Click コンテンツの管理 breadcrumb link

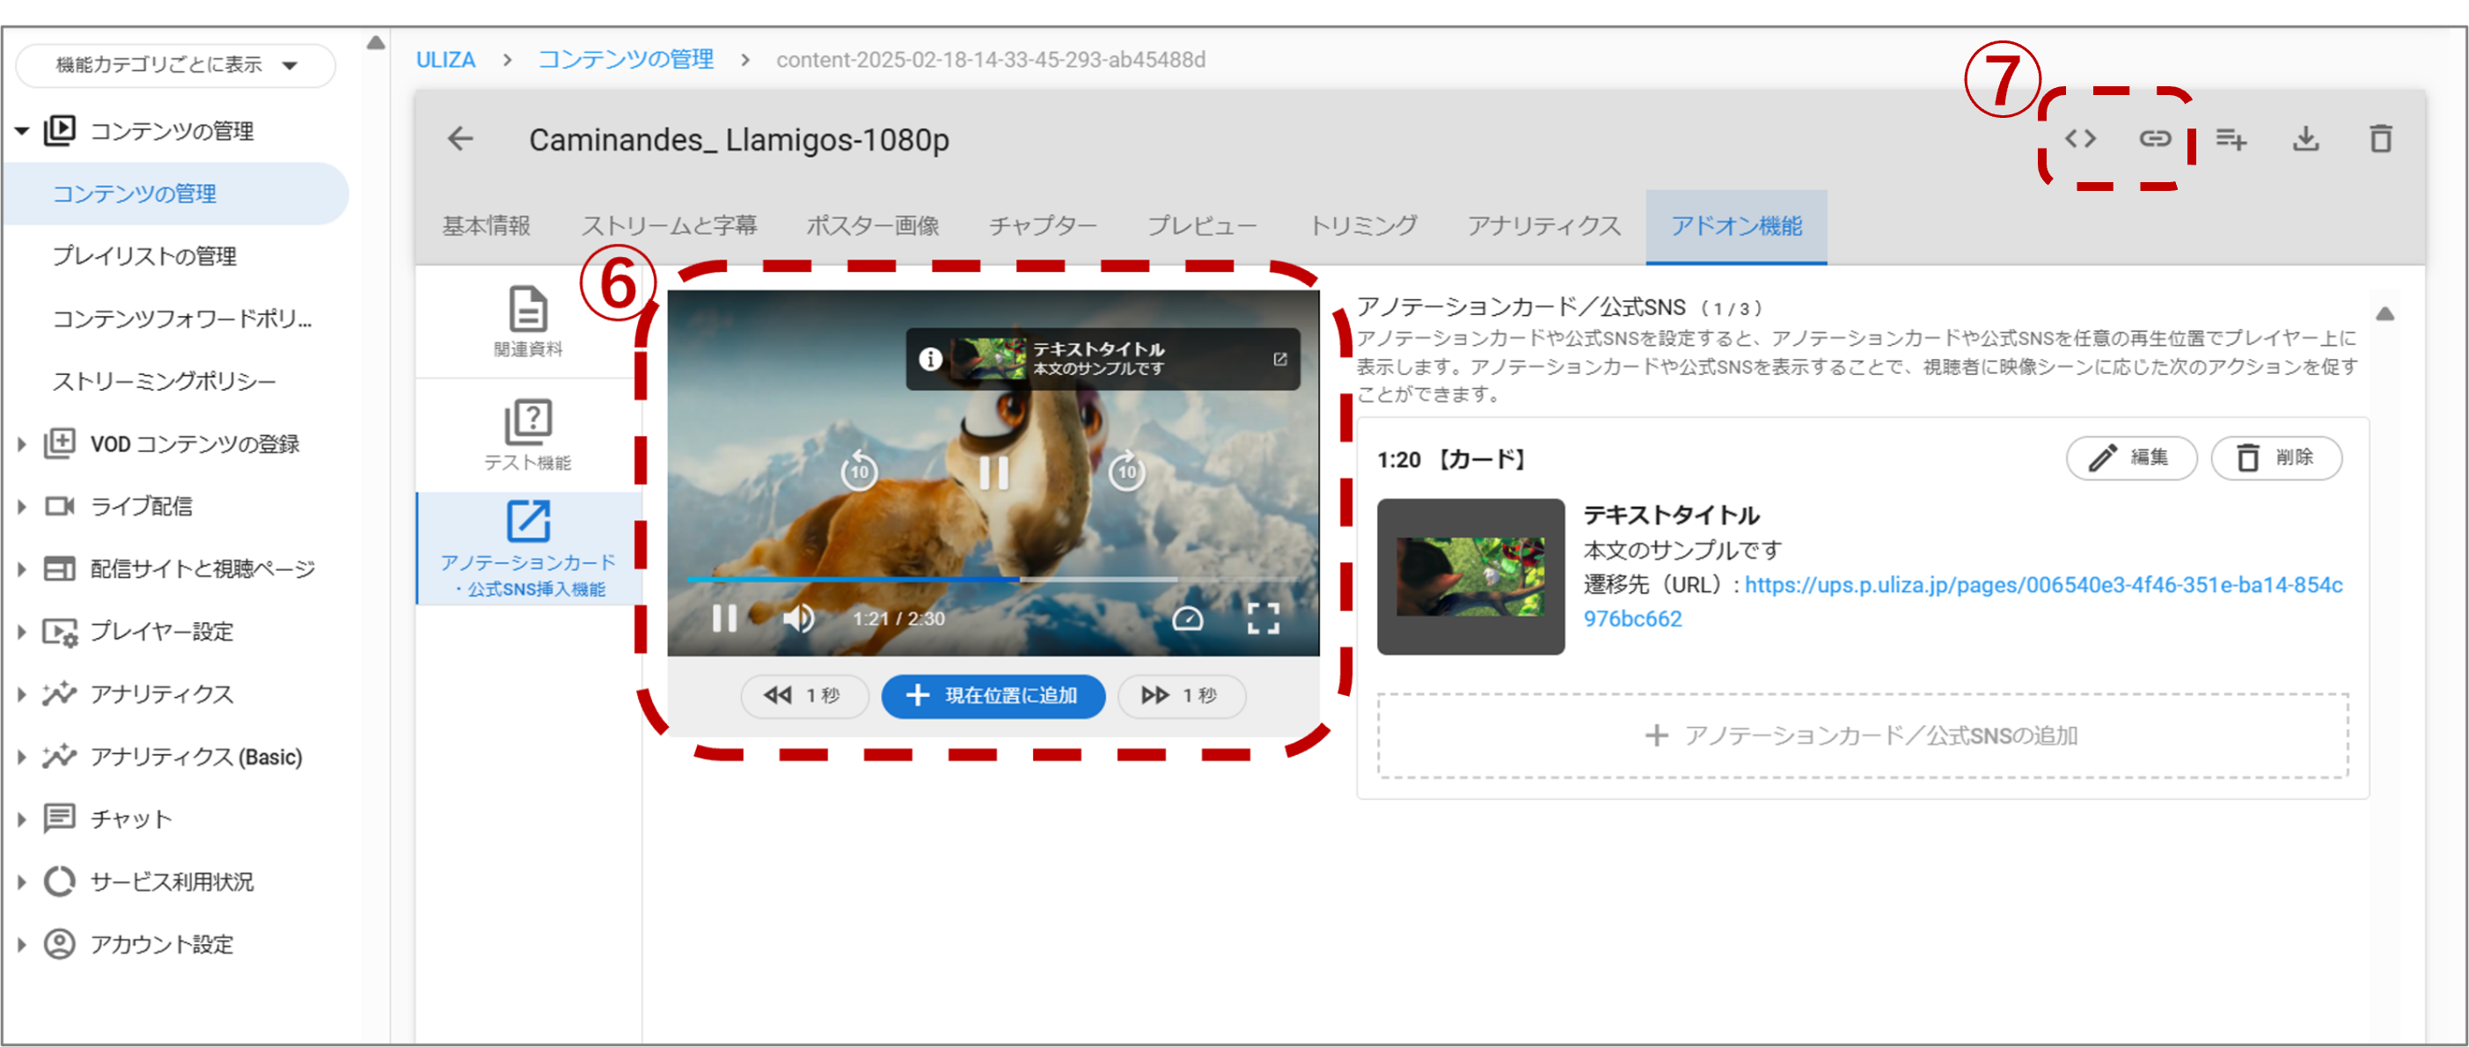click(625, 60)
